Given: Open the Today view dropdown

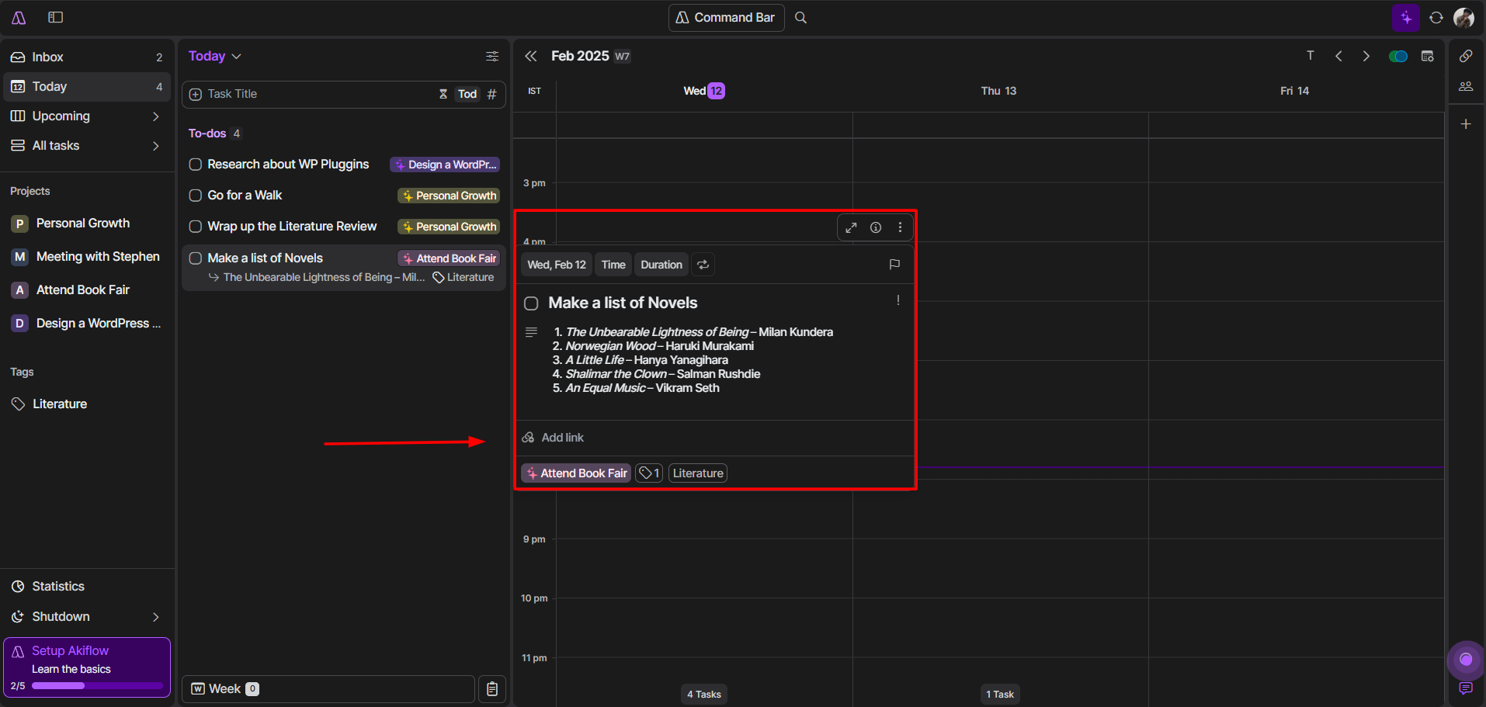Looking at the screenshot, I should tap(215, 56).
